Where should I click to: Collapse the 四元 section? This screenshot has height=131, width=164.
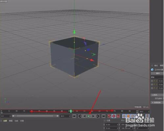(x=157, y=95)
